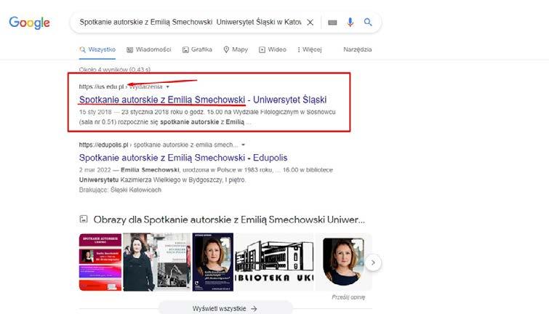Open Narzędzia search tools

coord(358,49)
